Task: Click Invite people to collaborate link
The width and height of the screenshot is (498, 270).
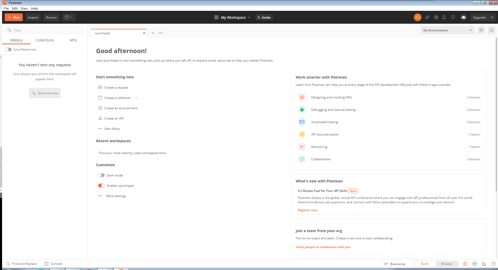Action: point(323,247)
